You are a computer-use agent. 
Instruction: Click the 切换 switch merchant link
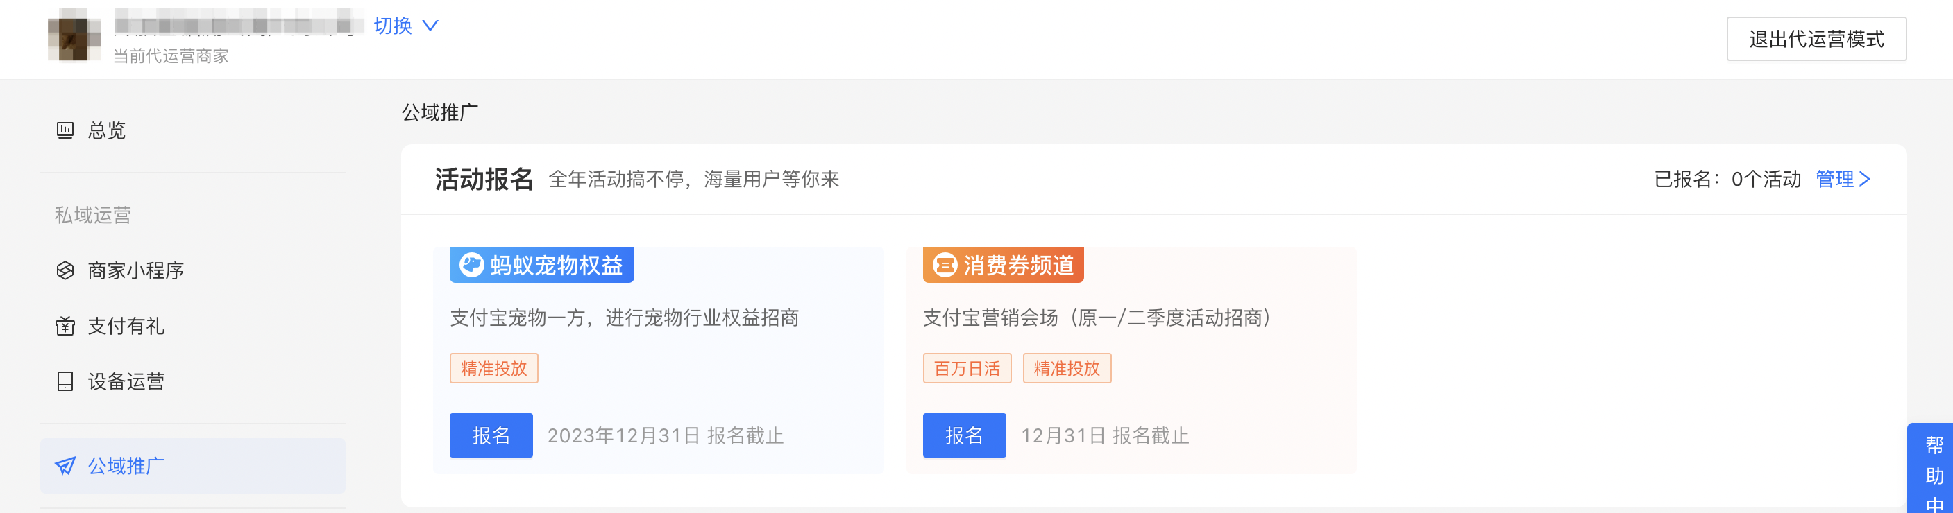click(393, 26)
